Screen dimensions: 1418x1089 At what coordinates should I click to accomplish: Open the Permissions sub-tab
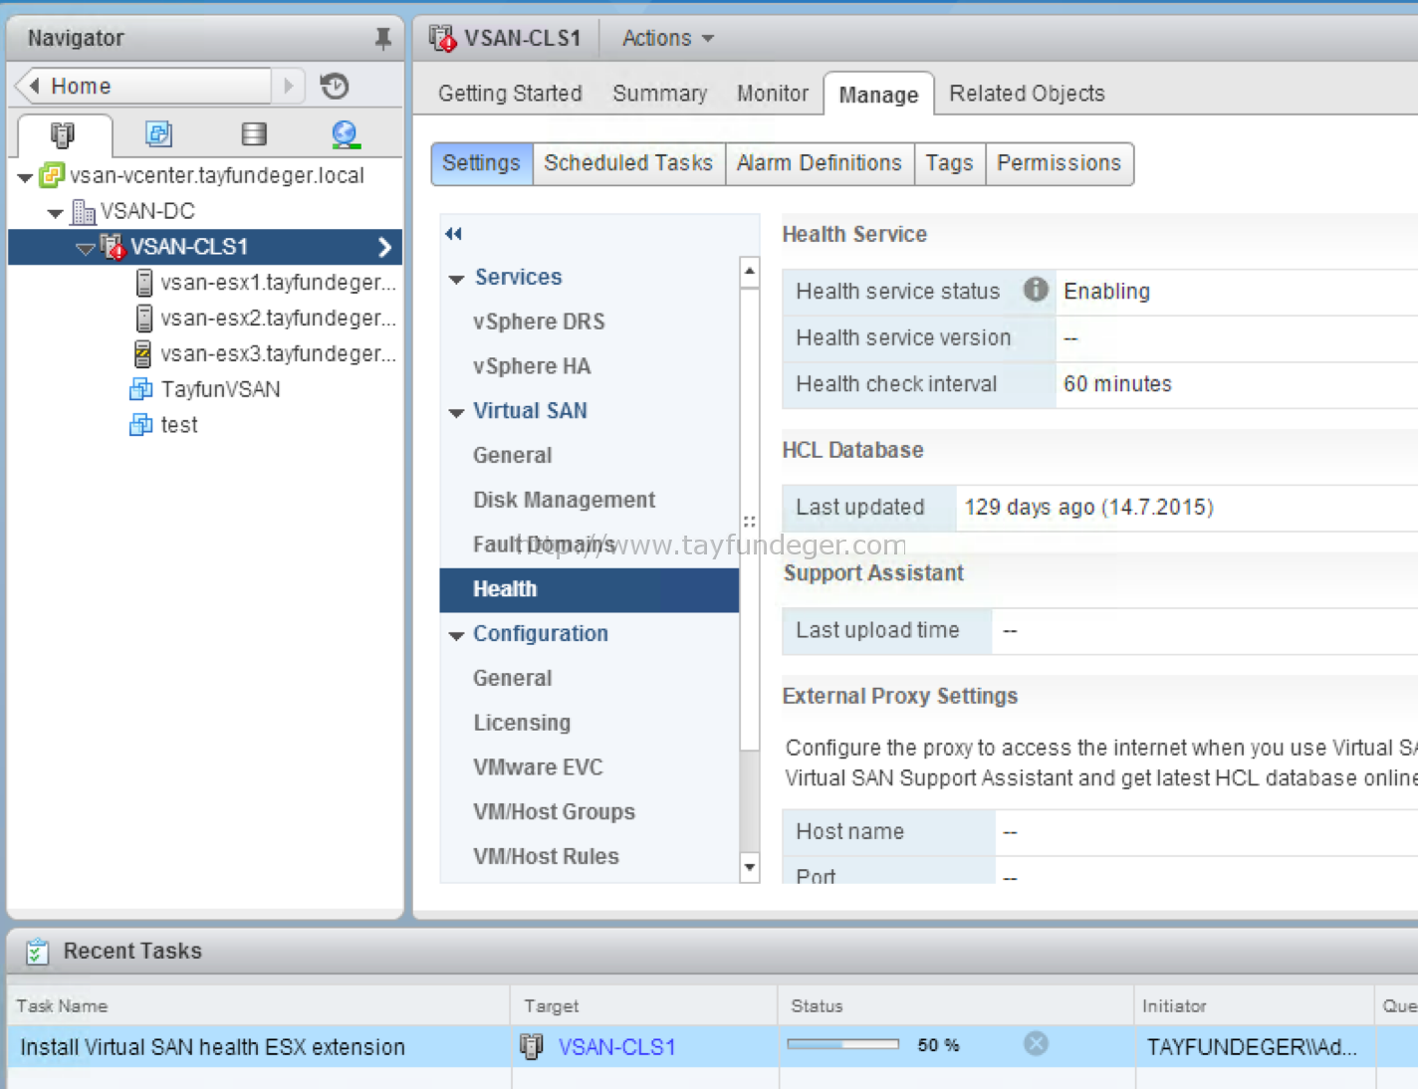[1060, 163]
